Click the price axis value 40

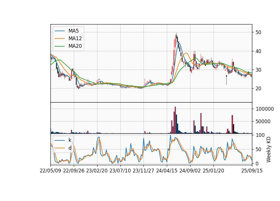[x=258, y=51]
